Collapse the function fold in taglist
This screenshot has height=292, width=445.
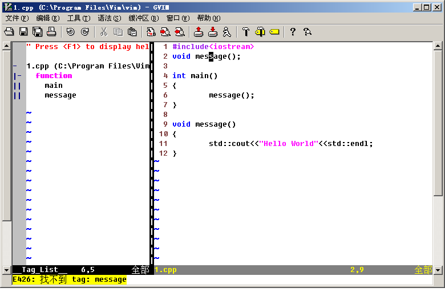tap(19, 76)
